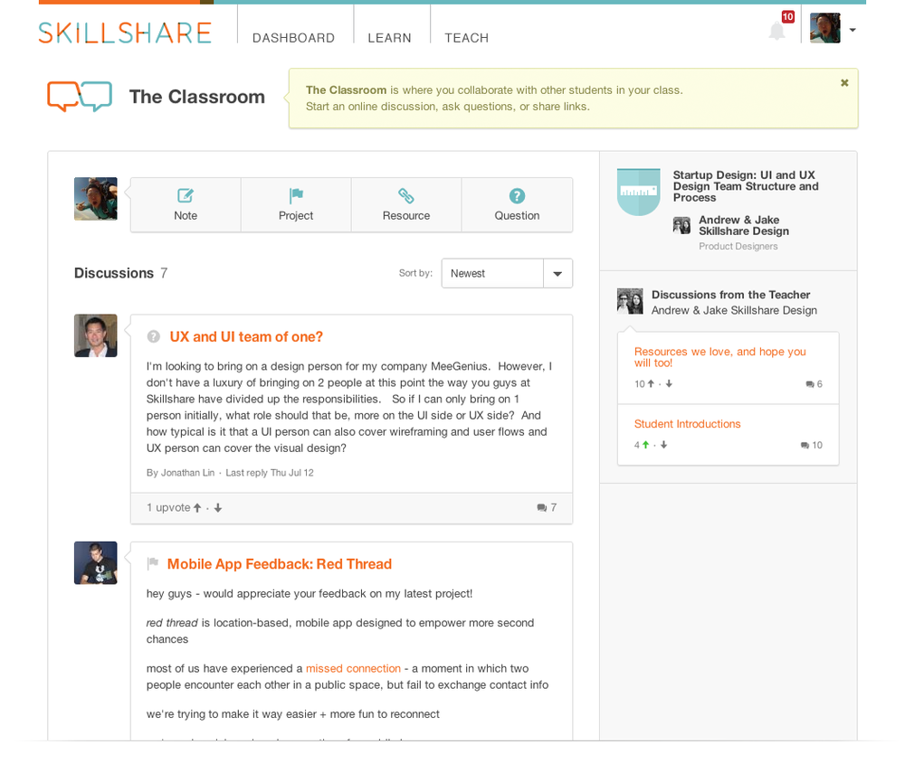905x773 pixels.
Task: Click the class ruler badge icon
Action: click(638, 192)
